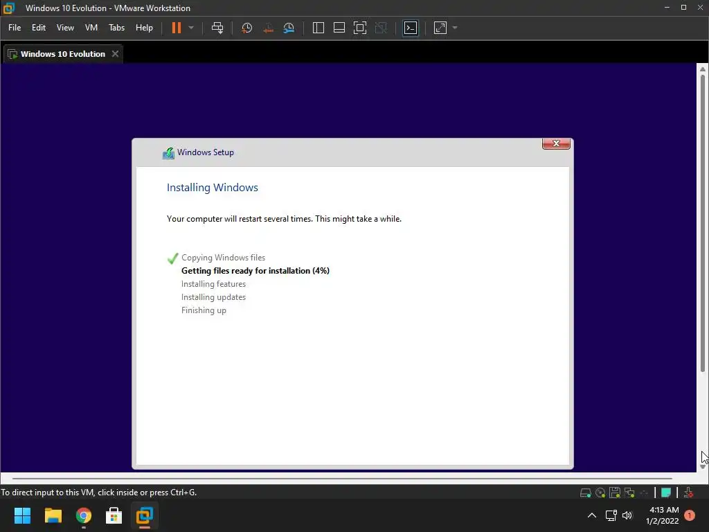
Task: Open the power options dropdown beside Pause
Action: click(x=191, y=28)
